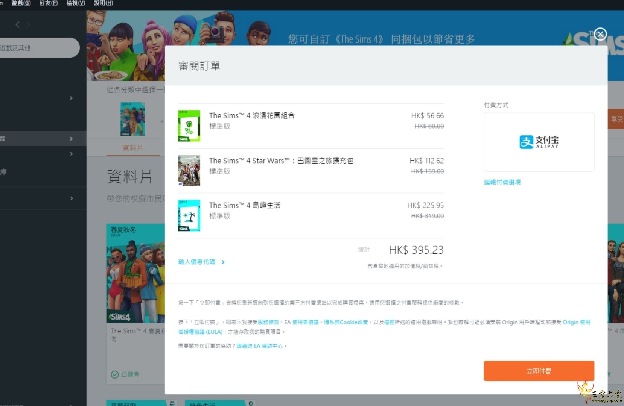Image resolution: width=624 pixels, height=406 pixels.
Task: Open the 服務條款 link
Action: 268,322
